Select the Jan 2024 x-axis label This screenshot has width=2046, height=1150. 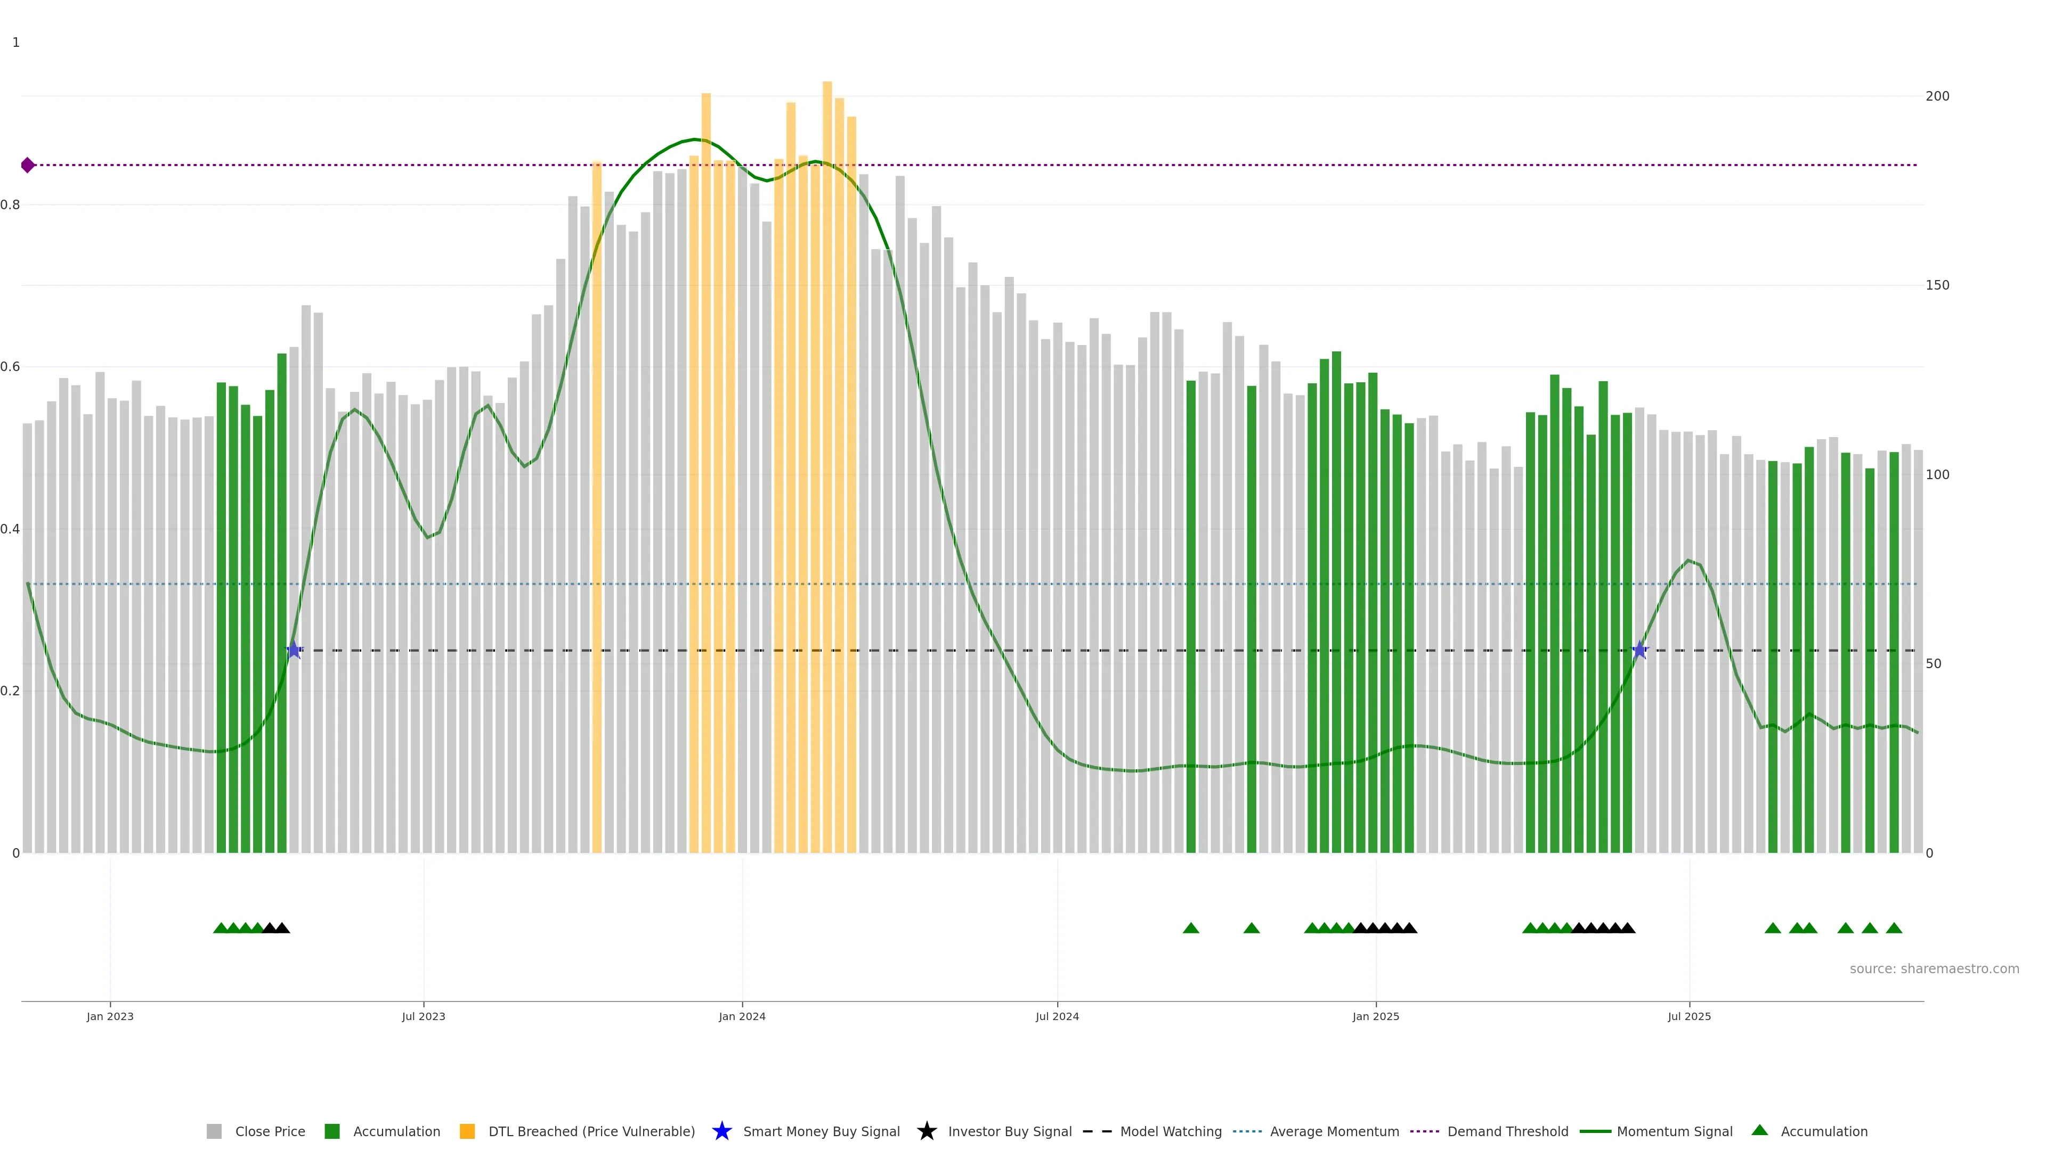pyautogui.click(x=742, y=1016)
